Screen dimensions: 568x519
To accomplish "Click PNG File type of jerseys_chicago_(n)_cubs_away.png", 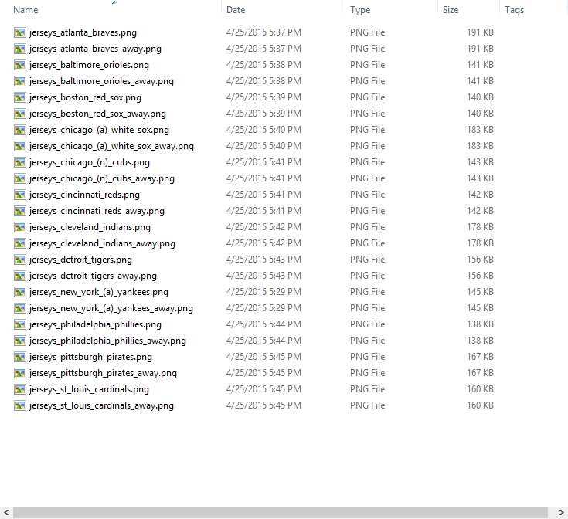I will pyautogui.click(x=367, y=178).
